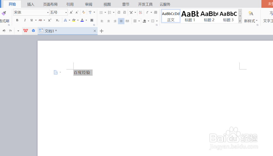
Task: Apply the 标题 1 style
Action: [x=190, y=16]
